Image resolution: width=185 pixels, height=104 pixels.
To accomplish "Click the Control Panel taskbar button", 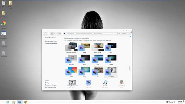I will point(20,102).
